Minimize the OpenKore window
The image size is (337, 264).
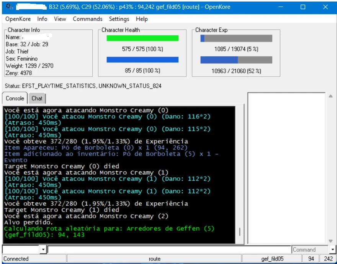(x=280, y=7)
